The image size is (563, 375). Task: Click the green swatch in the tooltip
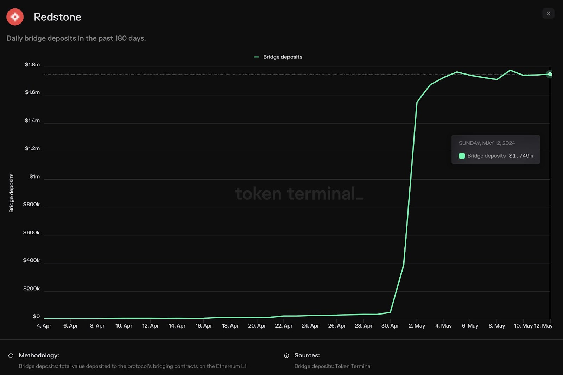(462, 156)
